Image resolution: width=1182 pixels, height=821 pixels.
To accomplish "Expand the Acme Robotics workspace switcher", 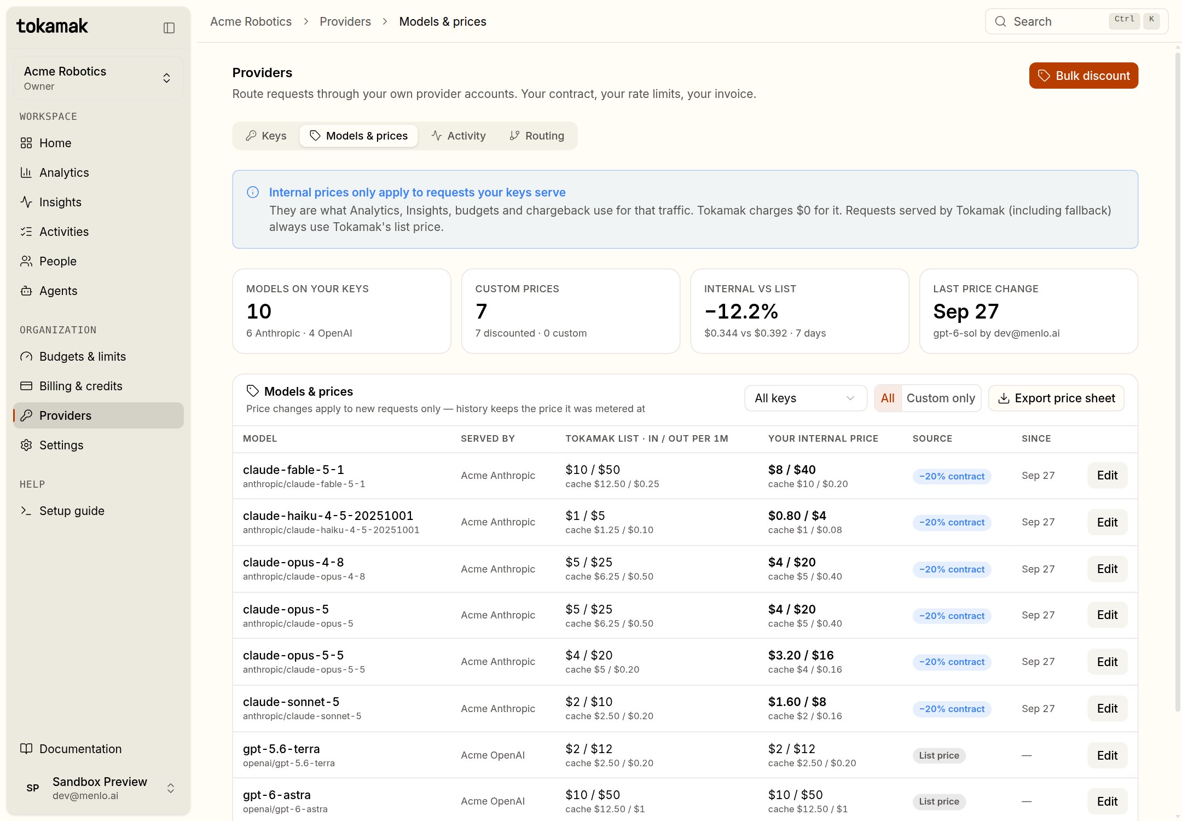I will (x=99, y=78).
